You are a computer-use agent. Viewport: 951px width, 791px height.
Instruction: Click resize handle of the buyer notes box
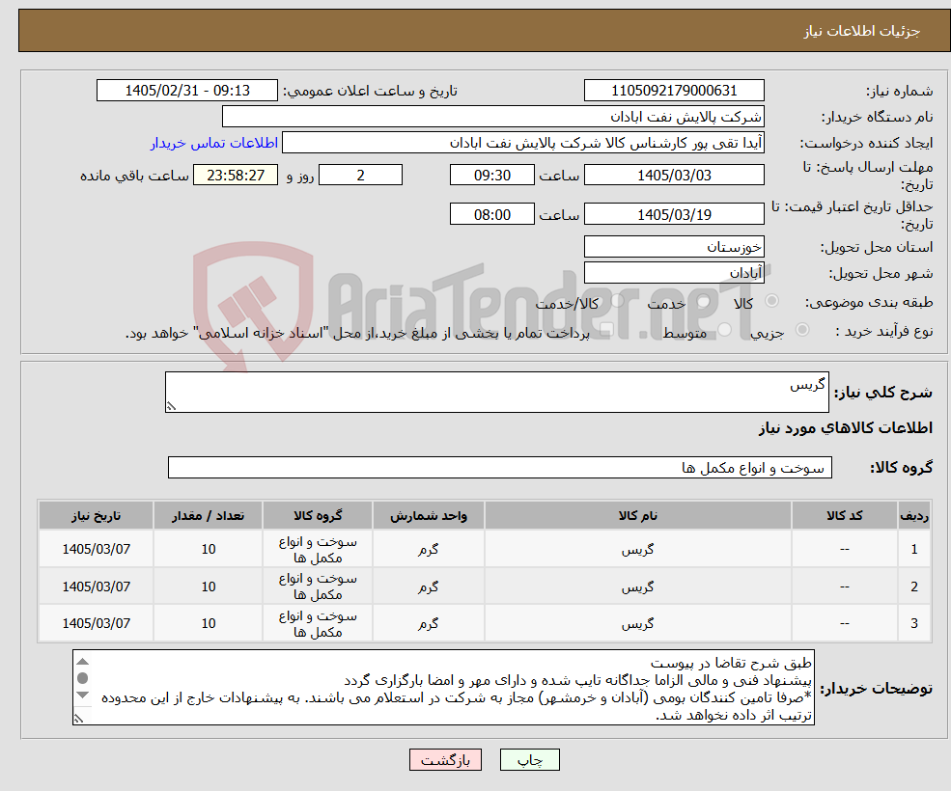tap(78, 719)
